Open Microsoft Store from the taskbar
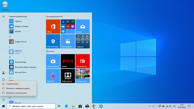 pyautogui.click(x=80, y=106)
